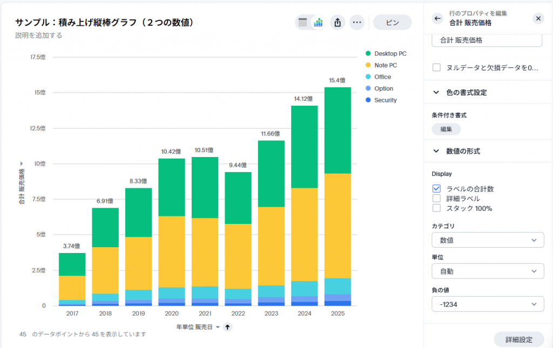Go back using the panel back arrow

click(437, 18)
